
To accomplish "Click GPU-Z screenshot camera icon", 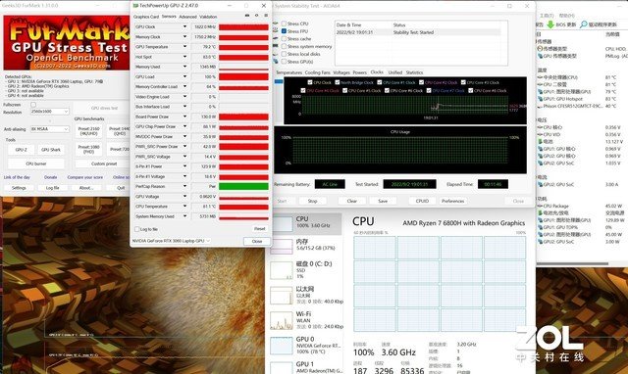I will 247,16.
